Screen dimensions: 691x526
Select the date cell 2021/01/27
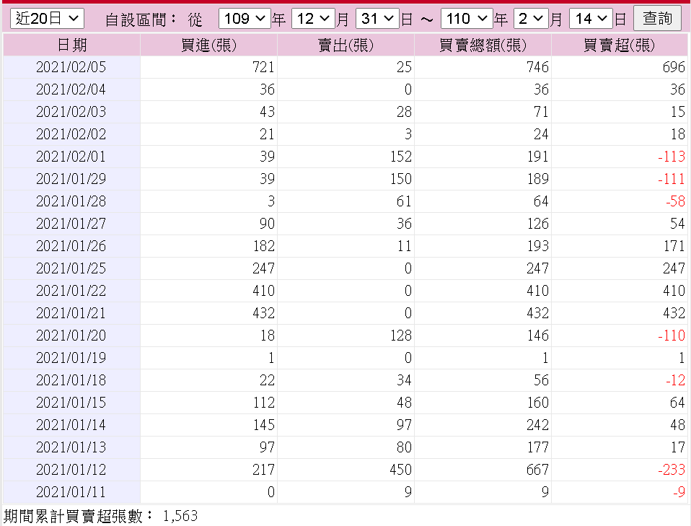71,224
